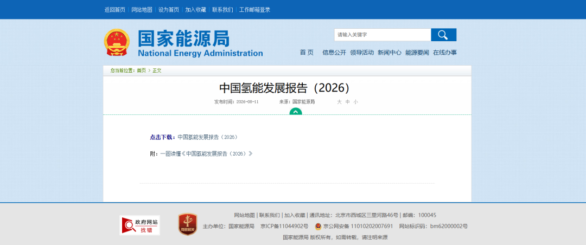Click 主办单位：国家能源局 text

pyautogui.click(x=228, y=227)
